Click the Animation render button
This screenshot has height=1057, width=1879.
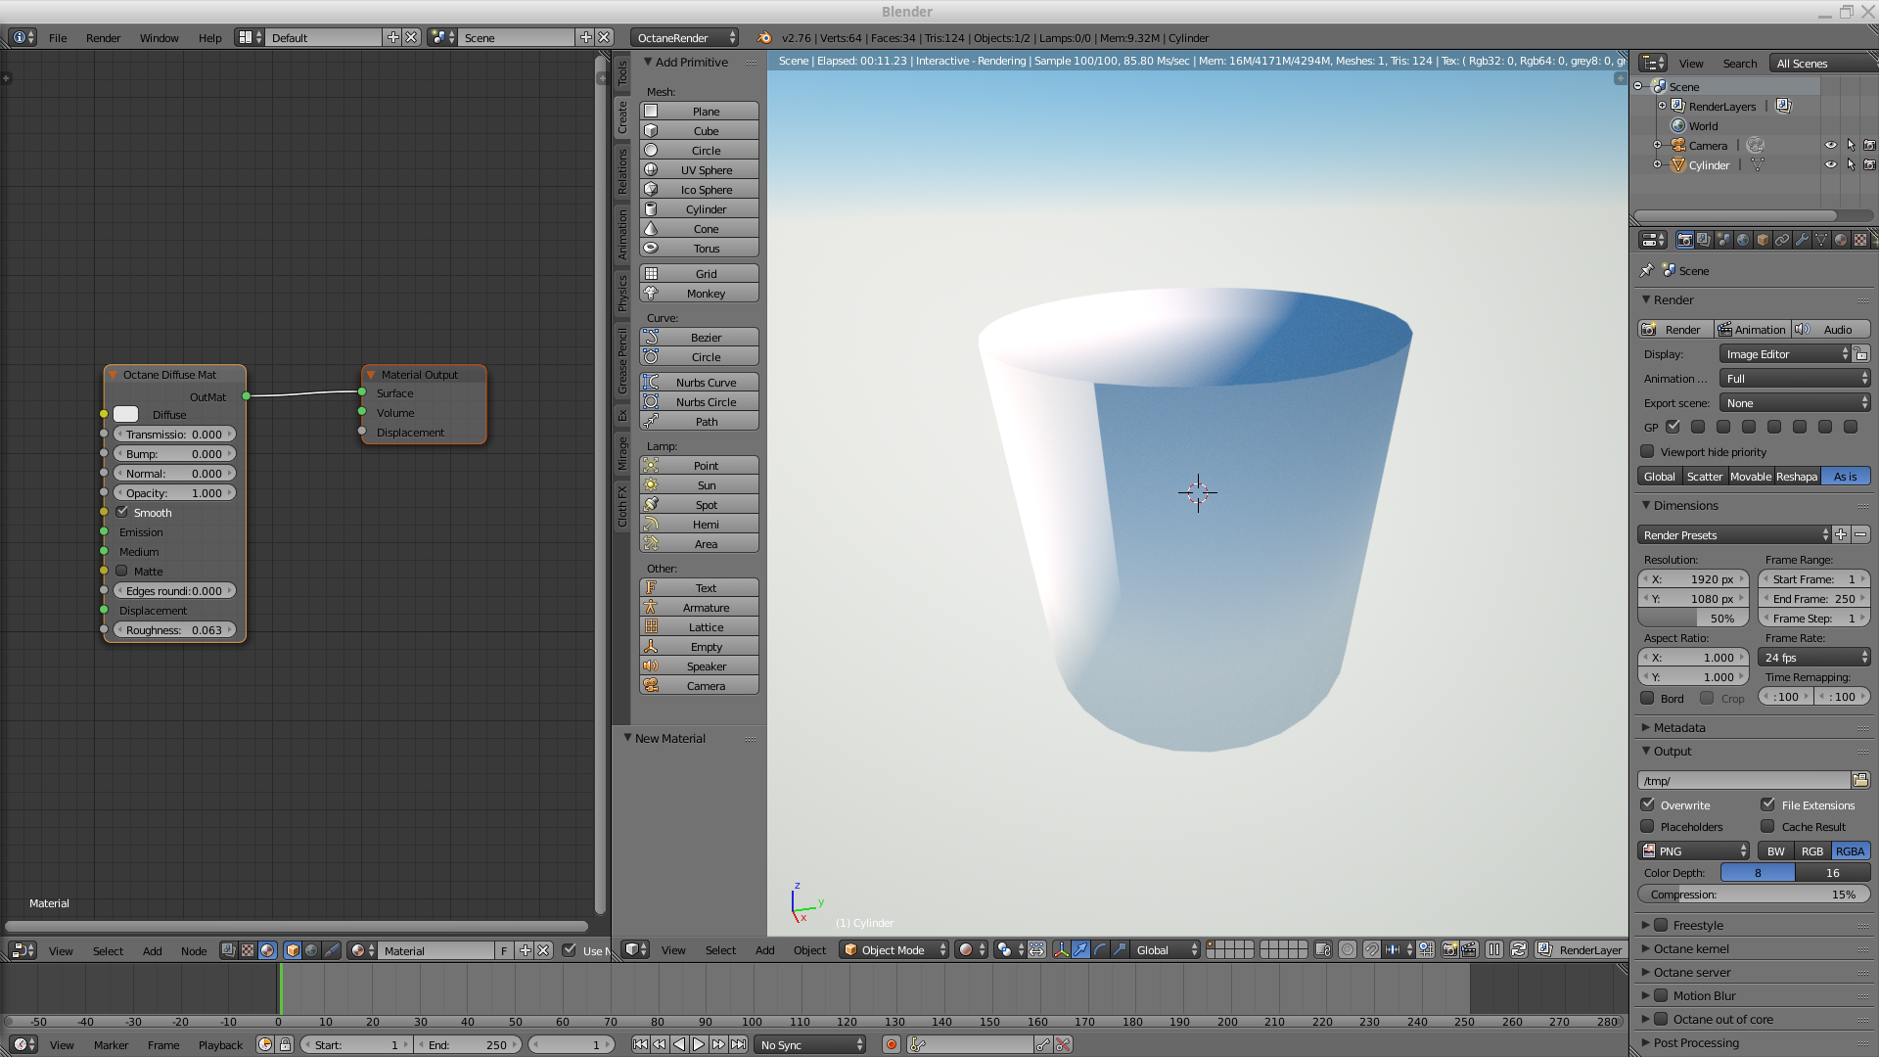(x=1752, y=329)
